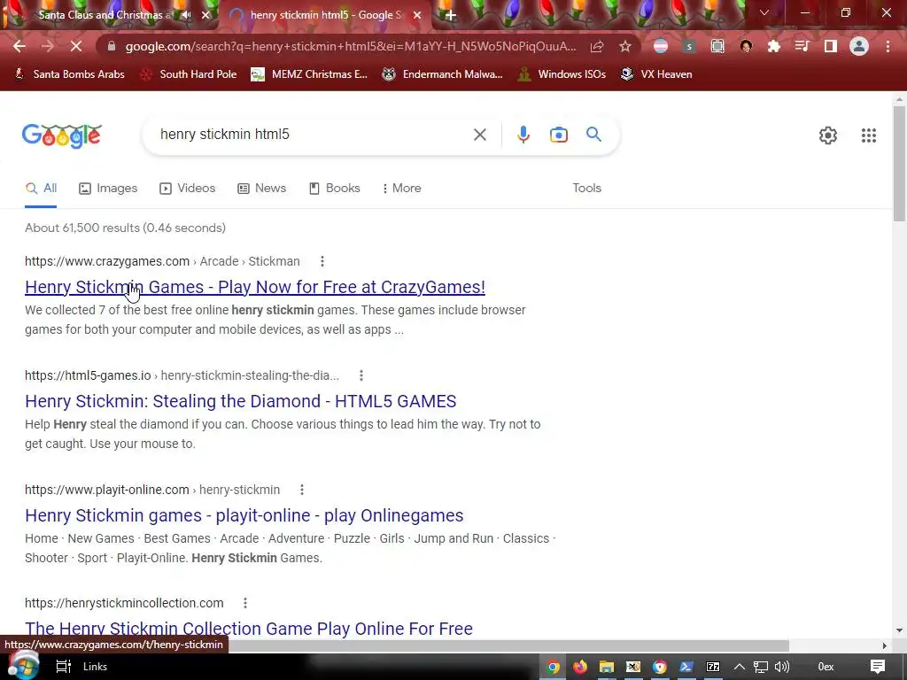
Task: Click the browser back arrow
Action: [19, 46]
